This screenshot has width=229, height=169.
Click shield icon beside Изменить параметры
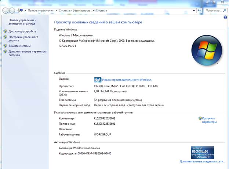click(200, 119)
